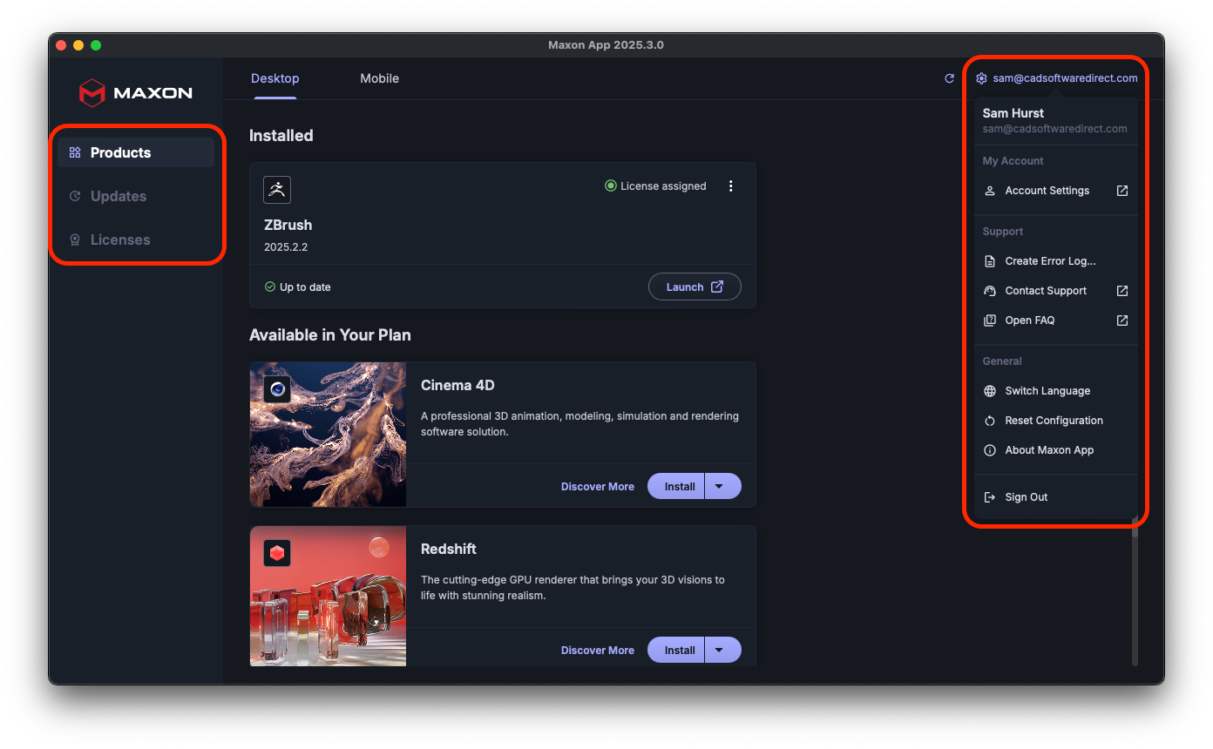
Task: Click the ZBrush app icon
Action: tap(277, 189)
